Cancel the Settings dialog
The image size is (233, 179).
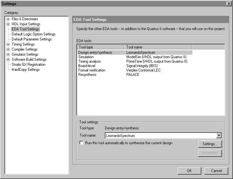point(217,171)
